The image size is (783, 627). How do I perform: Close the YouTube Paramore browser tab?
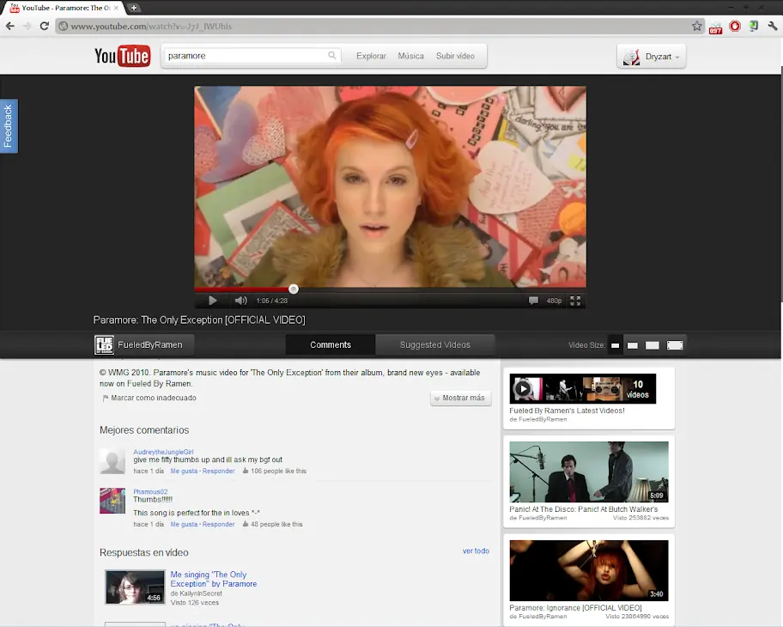[116, 8]
